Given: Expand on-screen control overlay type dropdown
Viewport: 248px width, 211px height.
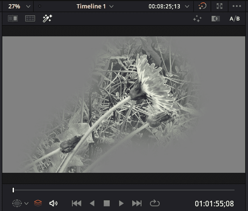Looking at the screenshot, I should click(x=26, y=203).
